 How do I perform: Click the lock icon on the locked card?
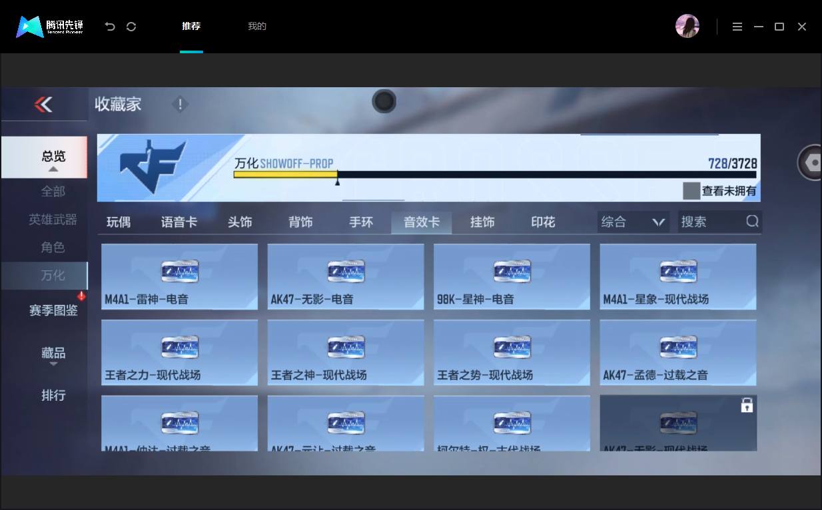747,405
